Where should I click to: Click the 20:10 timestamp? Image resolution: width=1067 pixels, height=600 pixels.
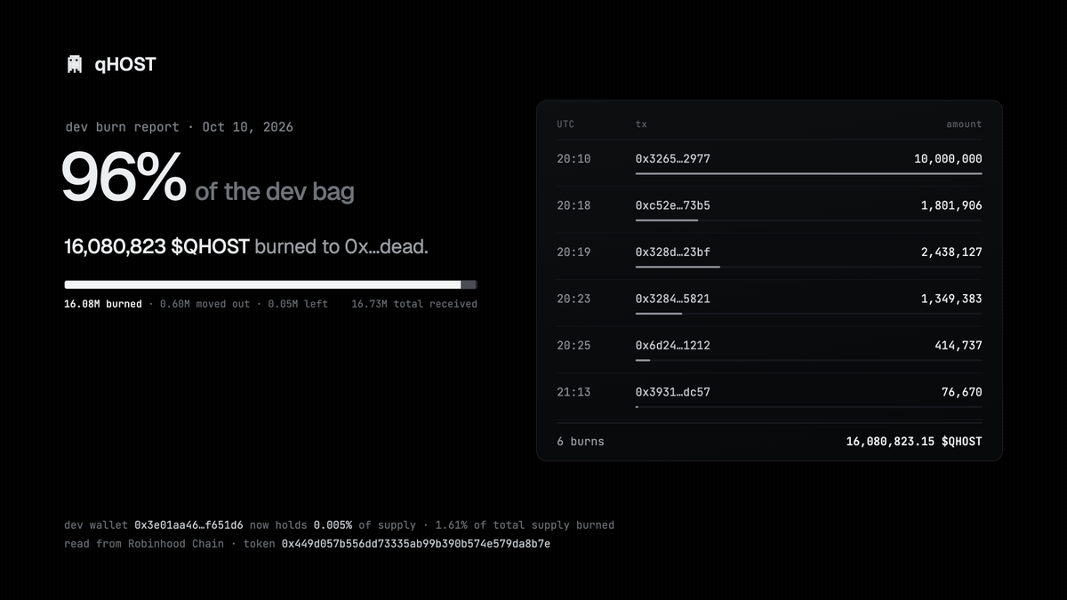574,159
